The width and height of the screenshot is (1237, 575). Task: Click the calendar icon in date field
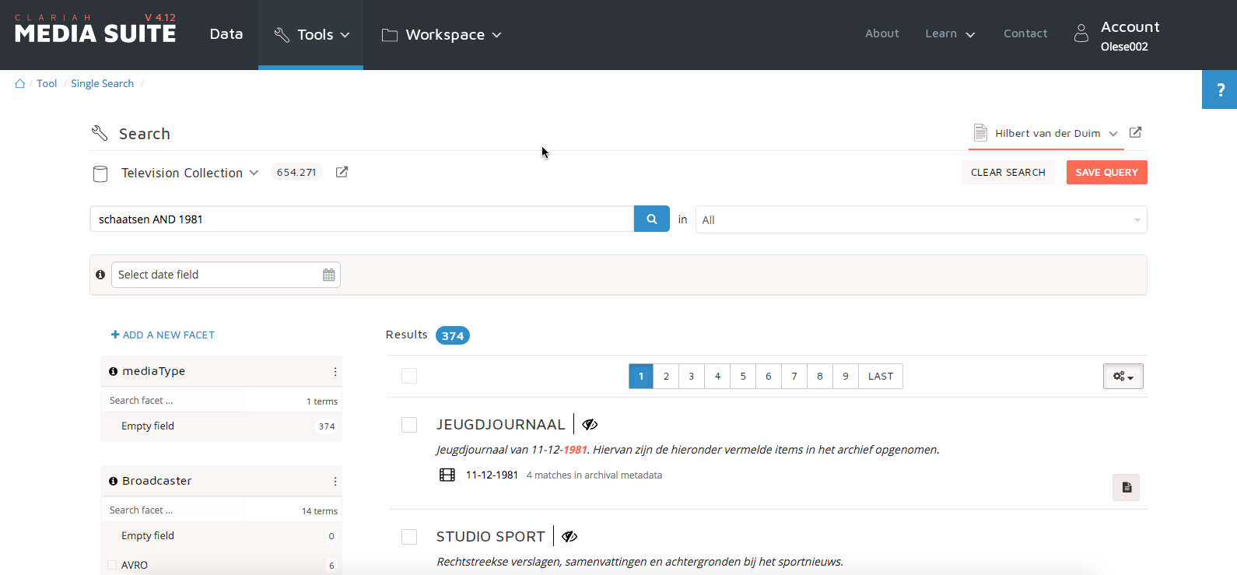point(328,275)
